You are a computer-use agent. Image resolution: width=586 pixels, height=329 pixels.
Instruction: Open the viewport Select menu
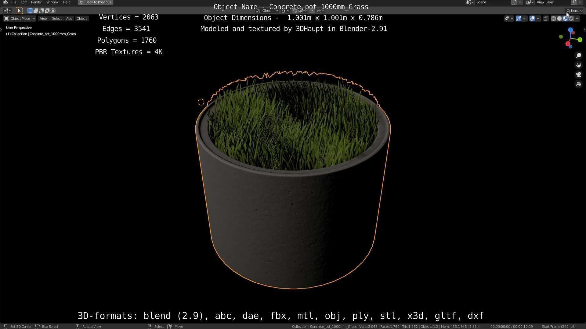point(57,19)
